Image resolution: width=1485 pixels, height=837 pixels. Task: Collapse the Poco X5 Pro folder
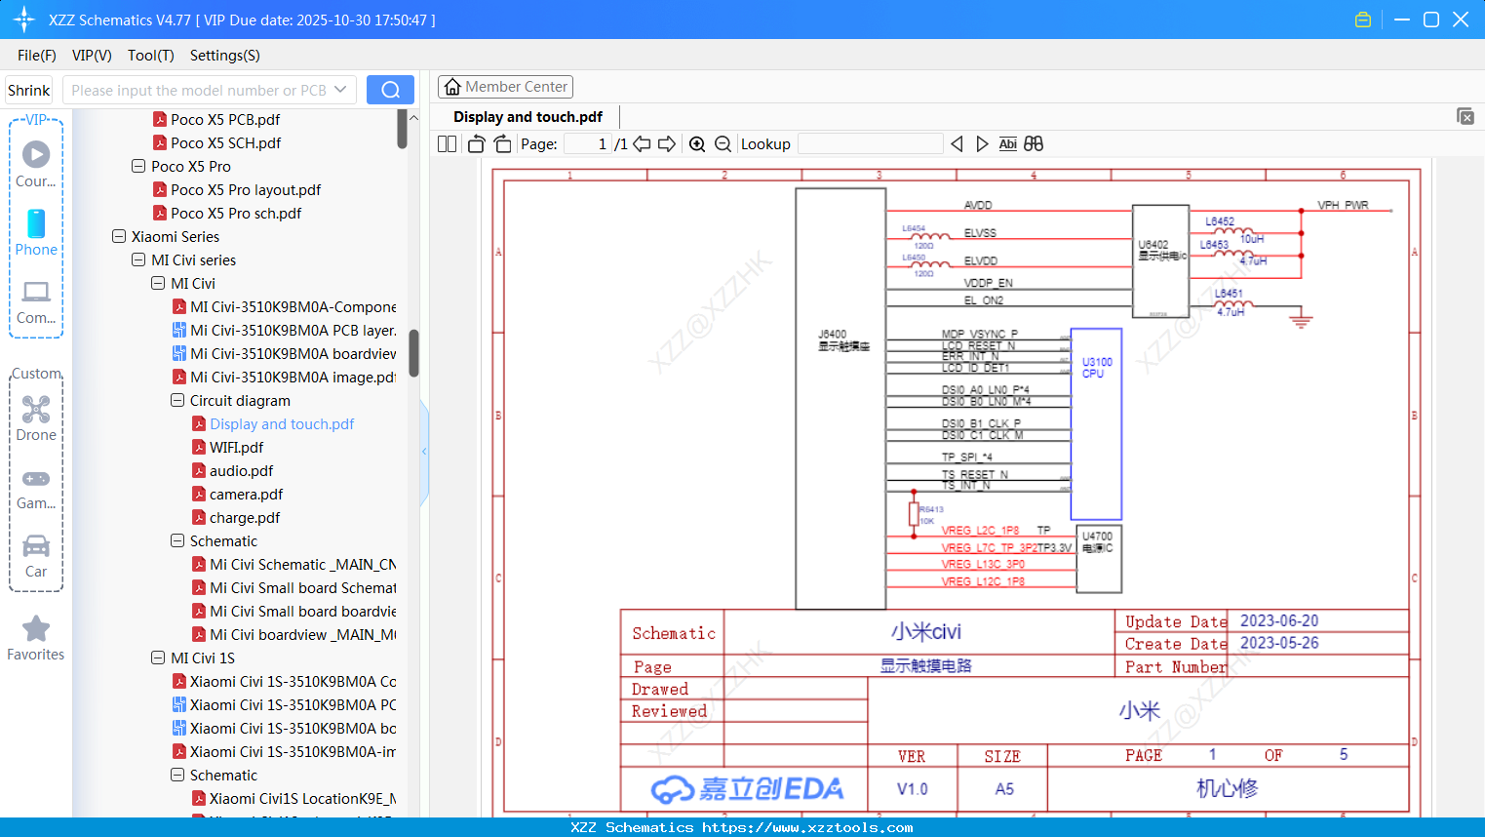click(138, 167)
